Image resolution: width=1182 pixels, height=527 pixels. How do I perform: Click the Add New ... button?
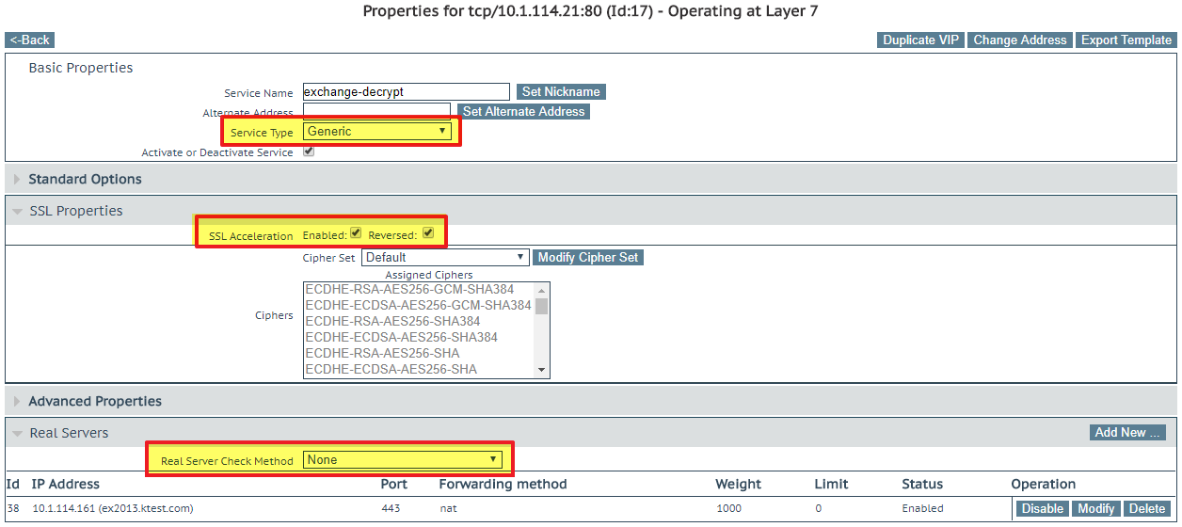coord(1126,432)
